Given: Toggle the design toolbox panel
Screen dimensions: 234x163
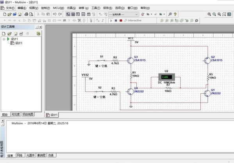Looking at the screenshot, I should point(68,14).
